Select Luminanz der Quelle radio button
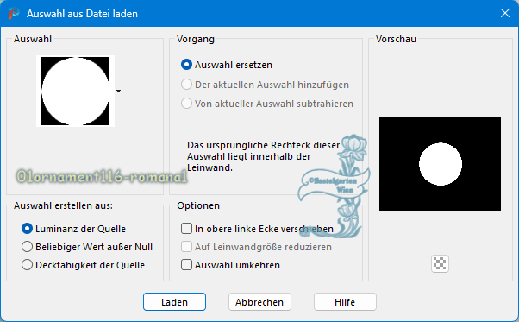 [x=27, y=229]
